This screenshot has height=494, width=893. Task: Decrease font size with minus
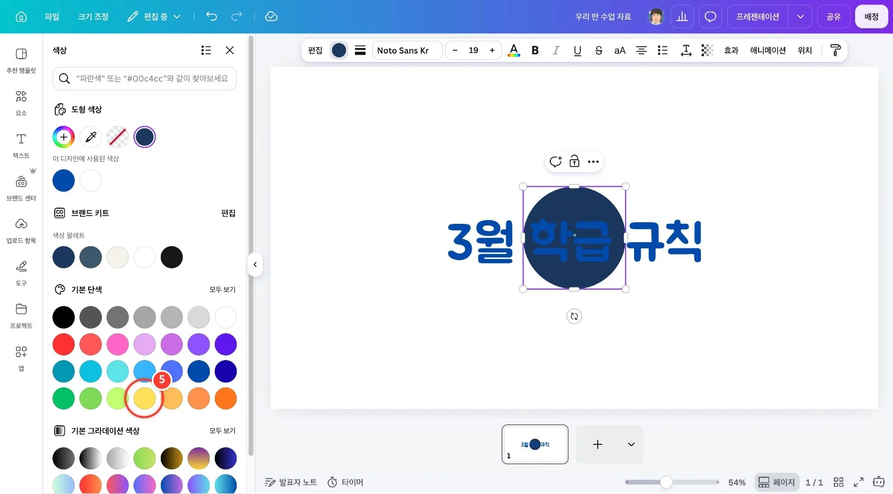[455, 50]
